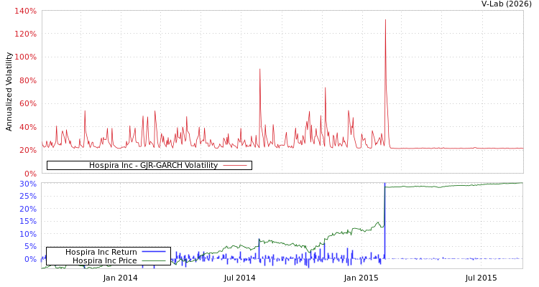
Task: Click line sample beside Hospira Inc Price
Action: (x=153, y=260)
